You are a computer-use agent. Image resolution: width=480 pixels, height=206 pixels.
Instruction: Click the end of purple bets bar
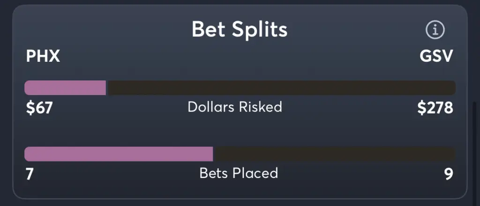(212, 154)
